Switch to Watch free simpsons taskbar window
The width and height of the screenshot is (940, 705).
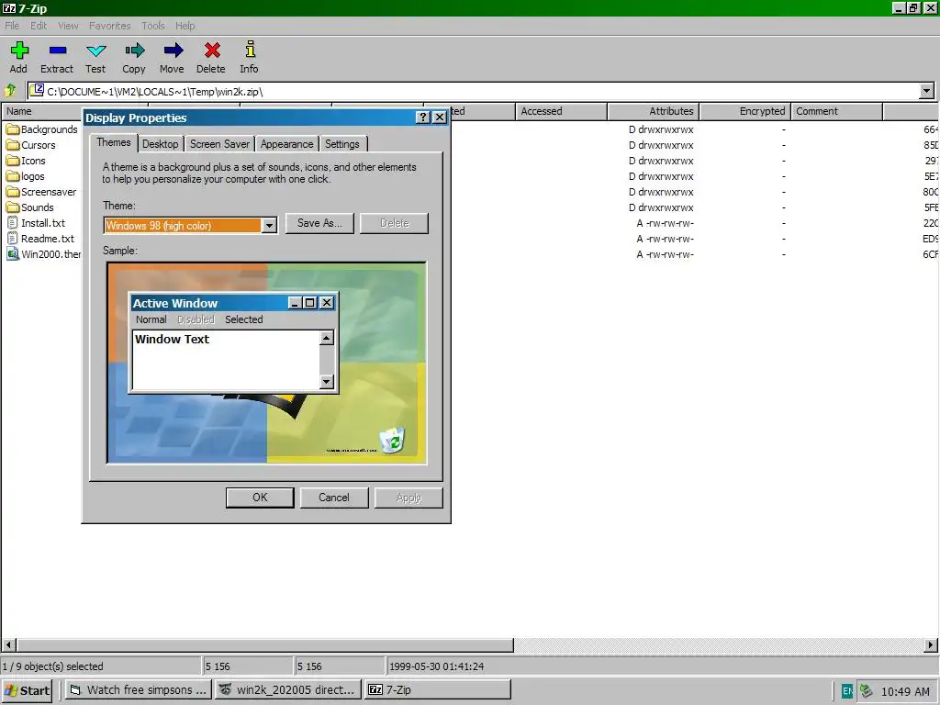(x=138, y=690)
